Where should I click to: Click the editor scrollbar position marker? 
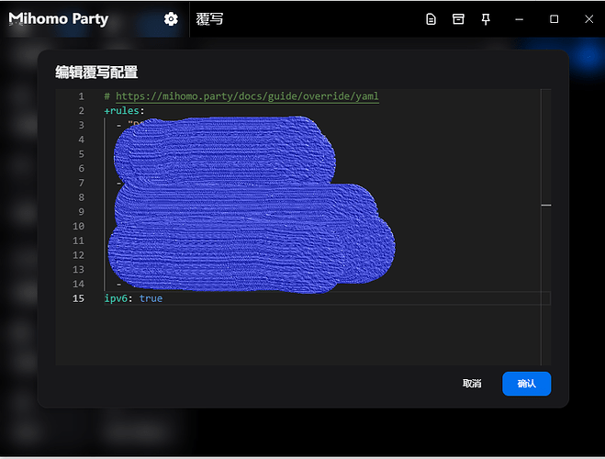point(546,206)
